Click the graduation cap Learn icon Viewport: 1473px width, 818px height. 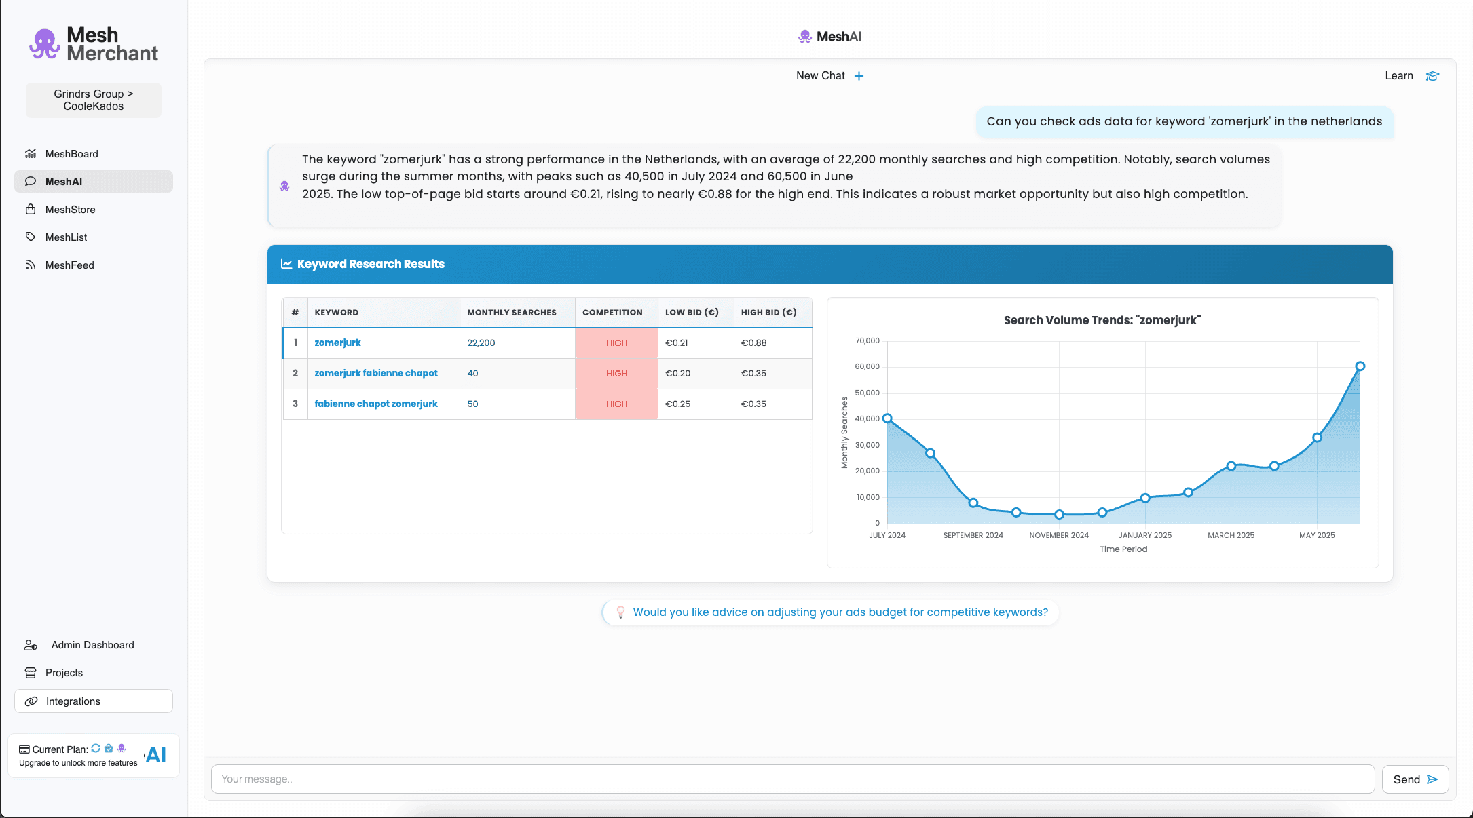pyautogui.click(x=1432, y=76)
